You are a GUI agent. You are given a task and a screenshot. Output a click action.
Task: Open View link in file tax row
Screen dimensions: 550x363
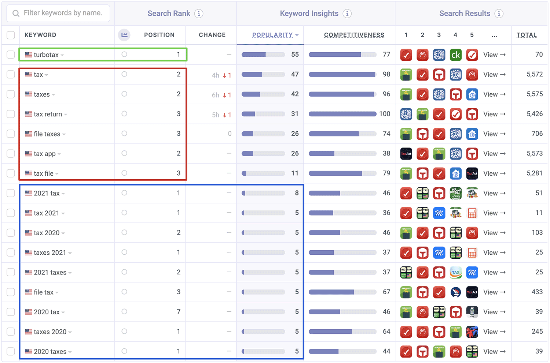coord(494,292)
